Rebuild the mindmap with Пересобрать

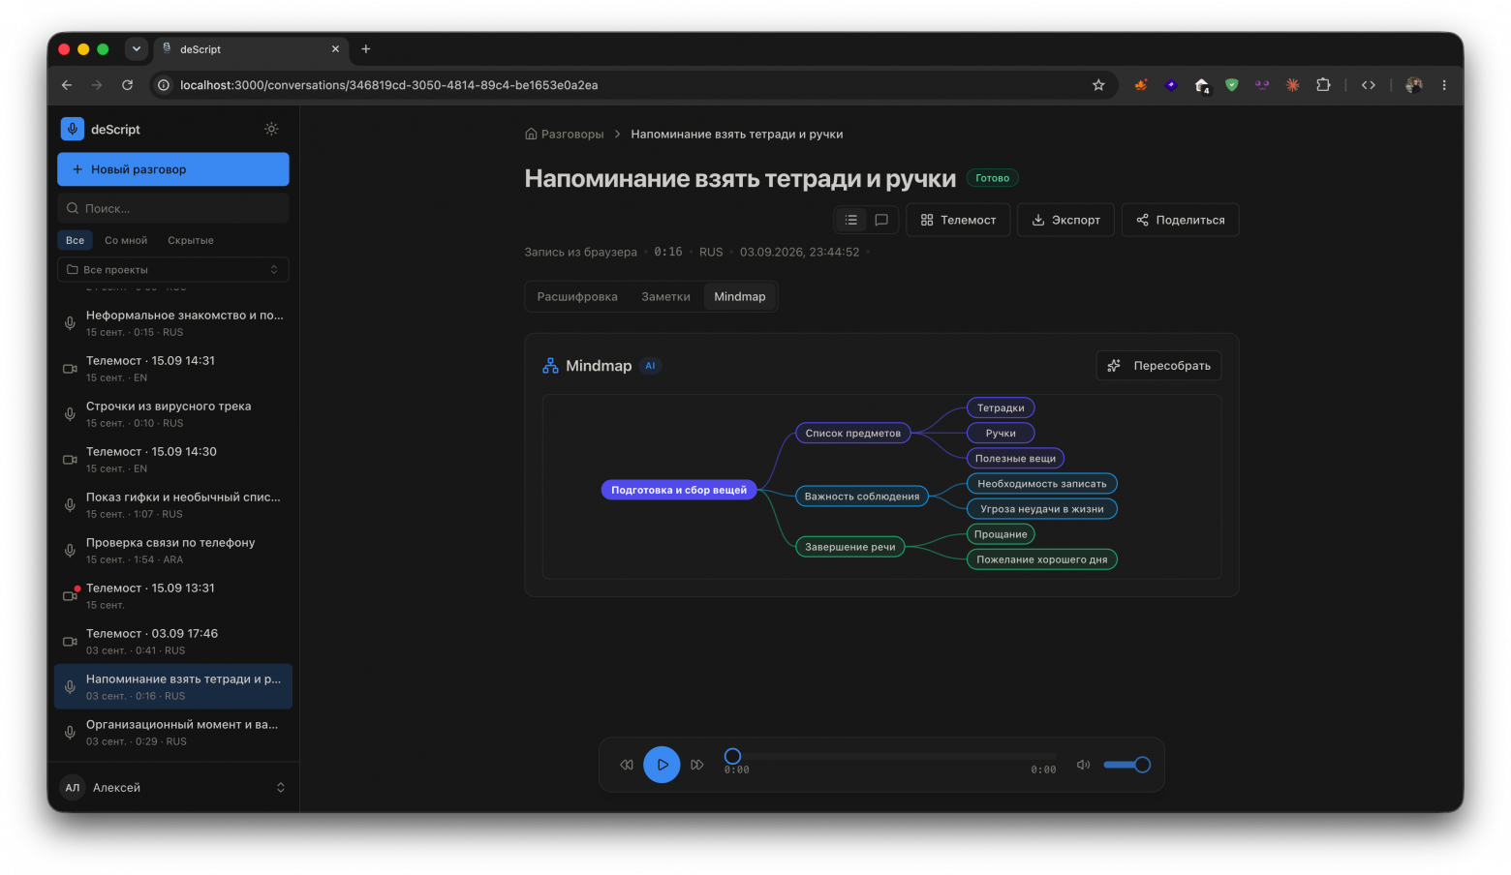click(x=1158, y=366)
